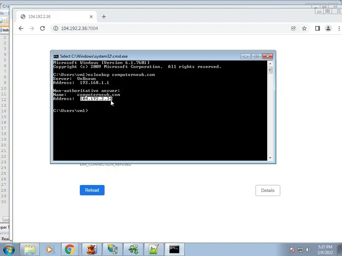Open a new Chrome tab
This screenshot has height=256, width=342.
104,17
